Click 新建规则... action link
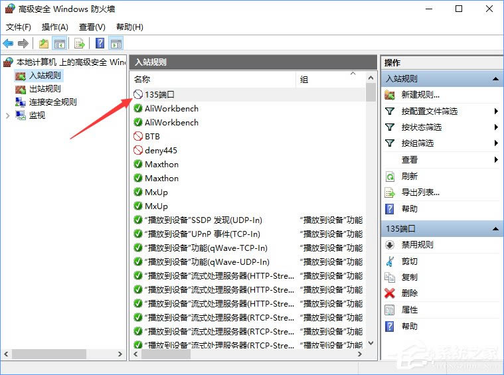Screen dimensions: 504x375 pos(420,95)
